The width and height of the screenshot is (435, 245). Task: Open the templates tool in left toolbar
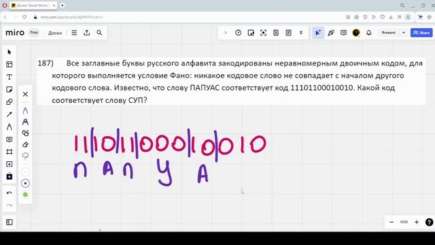[x=9, y=65]
